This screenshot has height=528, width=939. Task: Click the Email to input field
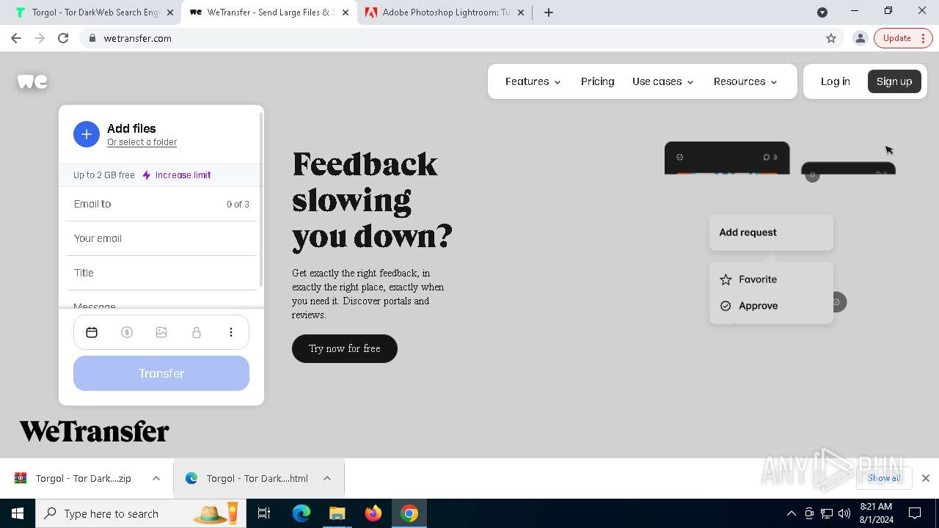(x=161, y=204)
